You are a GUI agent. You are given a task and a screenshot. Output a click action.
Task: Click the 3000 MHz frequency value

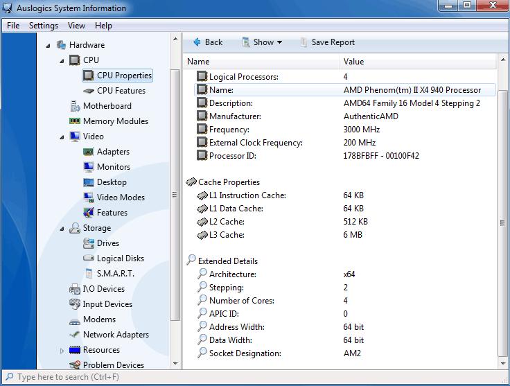point(361,130)
